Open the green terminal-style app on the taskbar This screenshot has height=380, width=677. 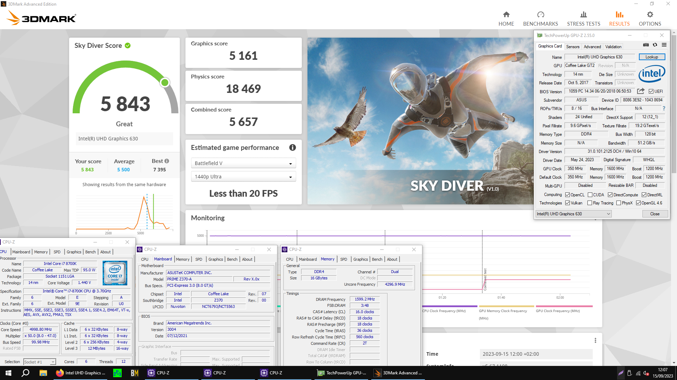pyautogui.click(x=117, y=373)
